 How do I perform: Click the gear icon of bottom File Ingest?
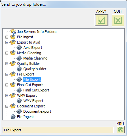pos(13,117)
